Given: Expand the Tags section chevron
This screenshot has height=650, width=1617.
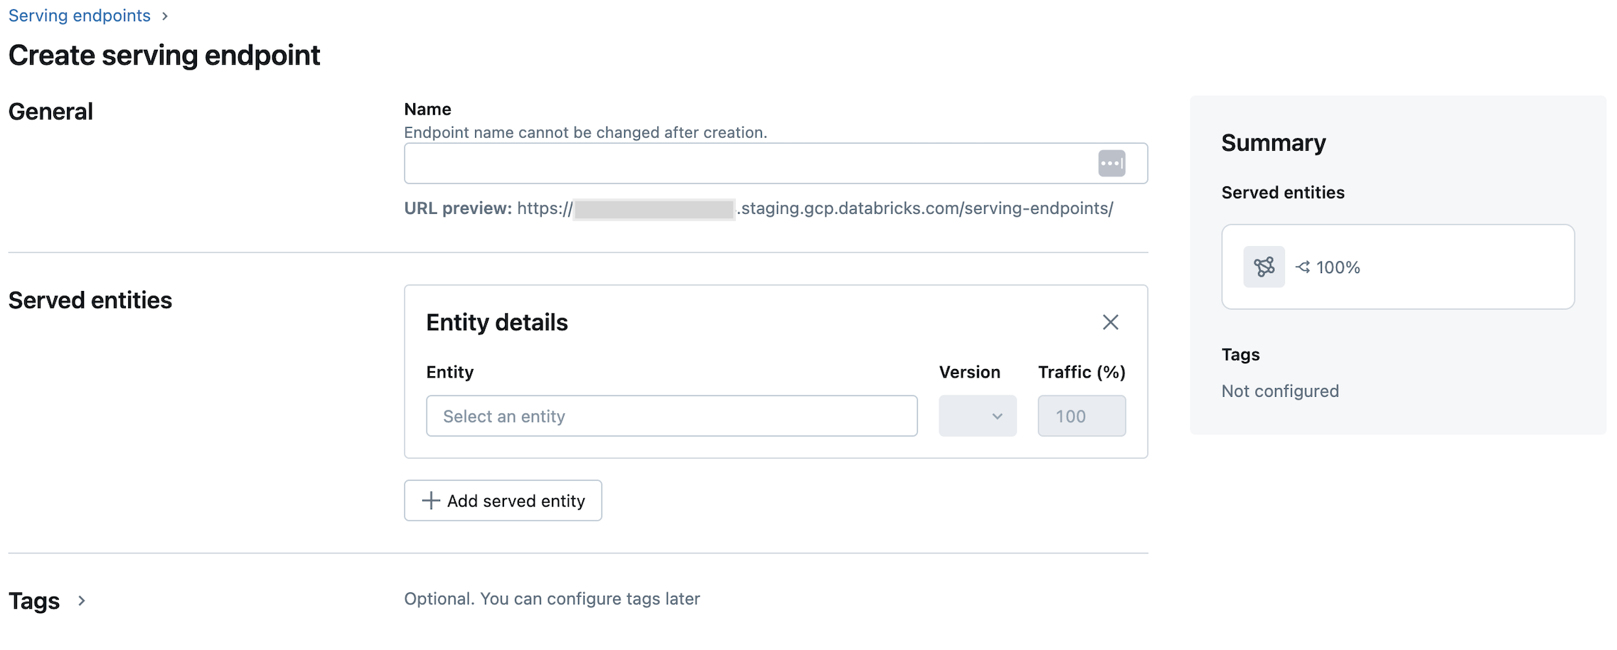Looking at the screenshot, I should click(82, 601).
